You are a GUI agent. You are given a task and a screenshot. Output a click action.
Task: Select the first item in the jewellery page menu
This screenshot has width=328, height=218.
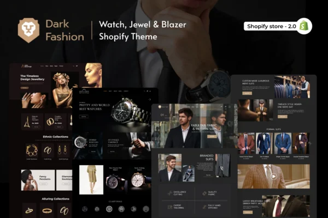42,66
